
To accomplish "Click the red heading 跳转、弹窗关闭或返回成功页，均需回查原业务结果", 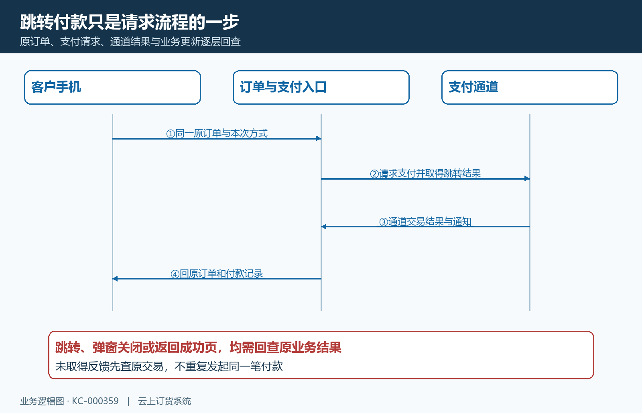I will tap(198, 347).
